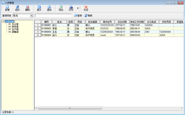Image resolution: width=185 pixels, height=115 pixels.
Task: Select row header number 4
Action: coord(38,35)
